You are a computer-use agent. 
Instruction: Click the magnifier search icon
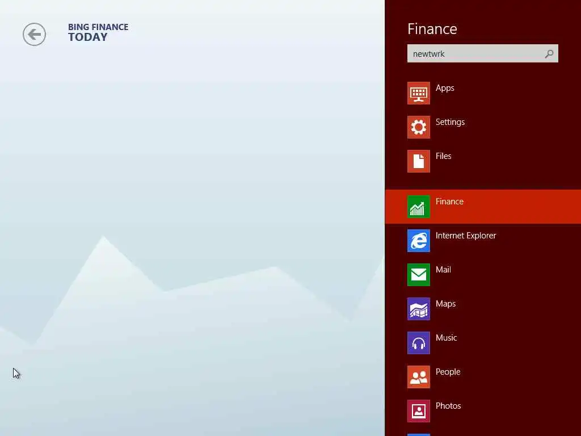tap(549, 54)
